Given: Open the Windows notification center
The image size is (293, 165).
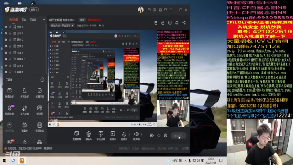Looking at the screenshot, I should [x=221, y=161].
